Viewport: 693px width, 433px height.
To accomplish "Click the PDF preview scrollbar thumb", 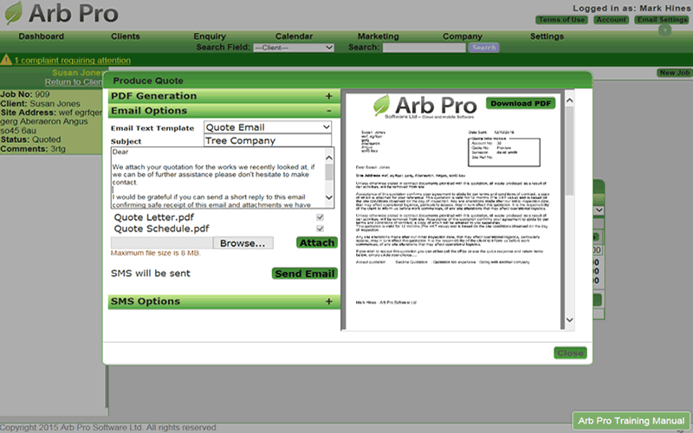I will pyautogui.click(x=570, y=150).
